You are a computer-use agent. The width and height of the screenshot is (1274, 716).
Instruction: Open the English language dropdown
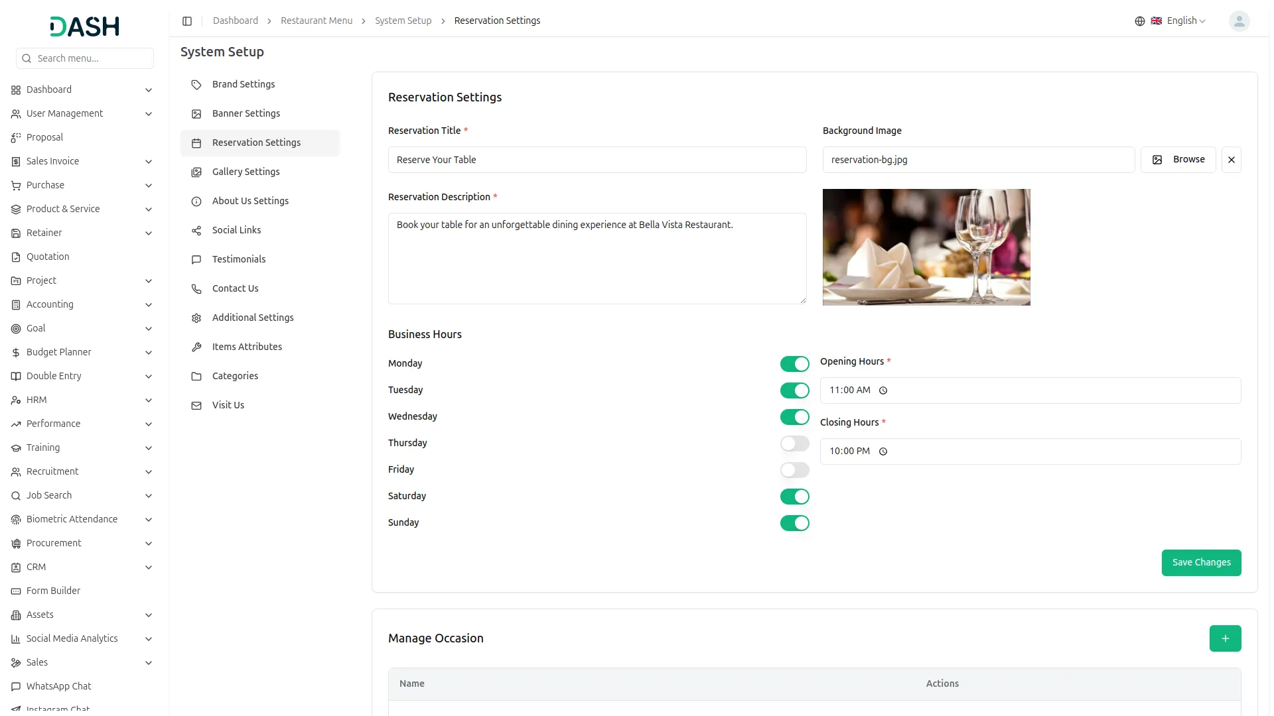click(1182, 21)
